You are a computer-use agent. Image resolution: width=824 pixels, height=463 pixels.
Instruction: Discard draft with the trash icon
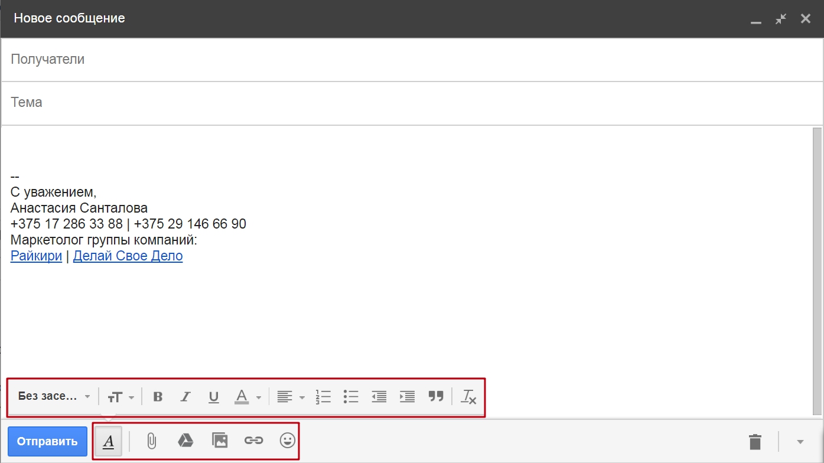(755, 442)
